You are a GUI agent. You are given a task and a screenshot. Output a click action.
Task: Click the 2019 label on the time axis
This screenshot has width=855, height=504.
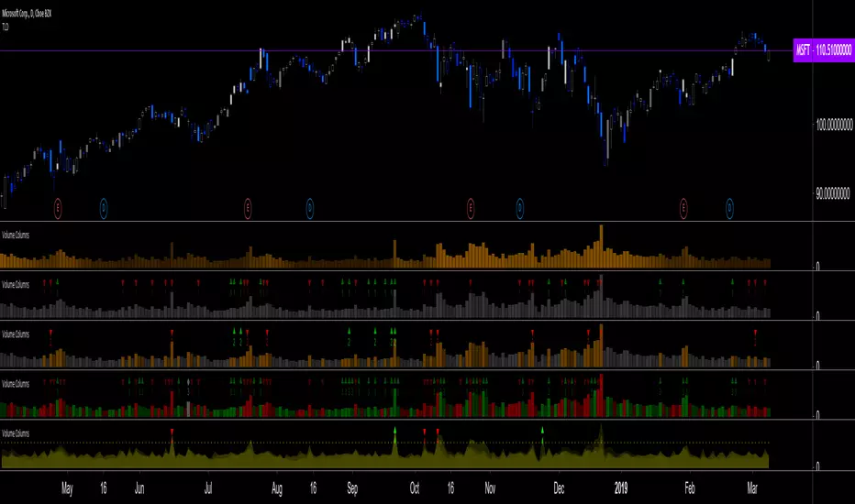pyautogui.click(x=621, y=488)
